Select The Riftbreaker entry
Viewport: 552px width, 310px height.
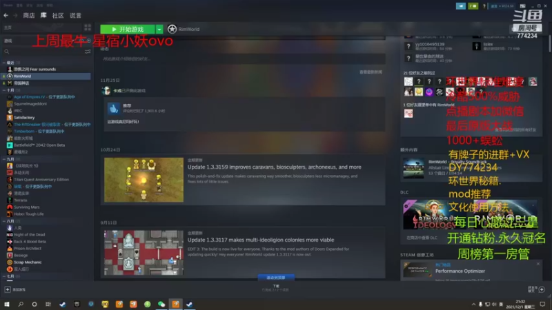pyautogui.click(x=52, y=125)
